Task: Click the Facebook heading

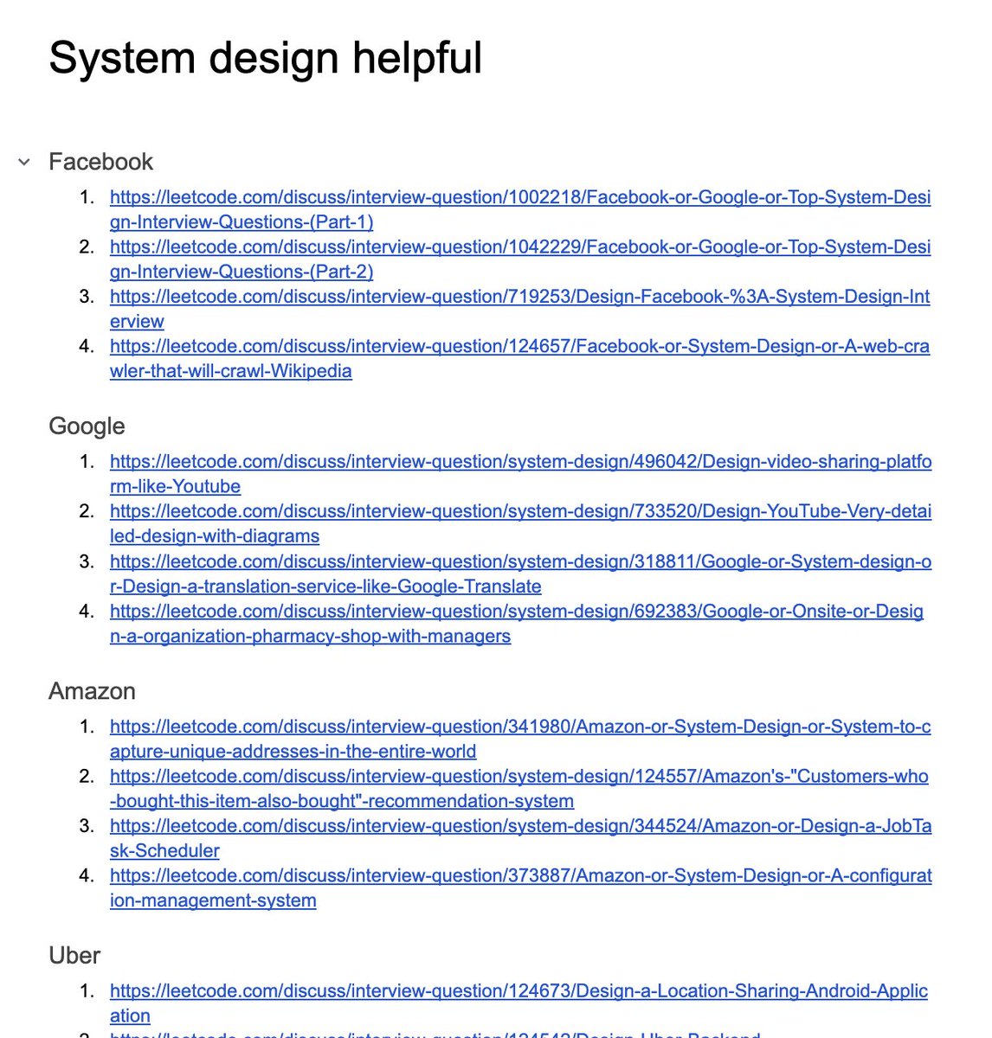Action: tap(100, 162)
